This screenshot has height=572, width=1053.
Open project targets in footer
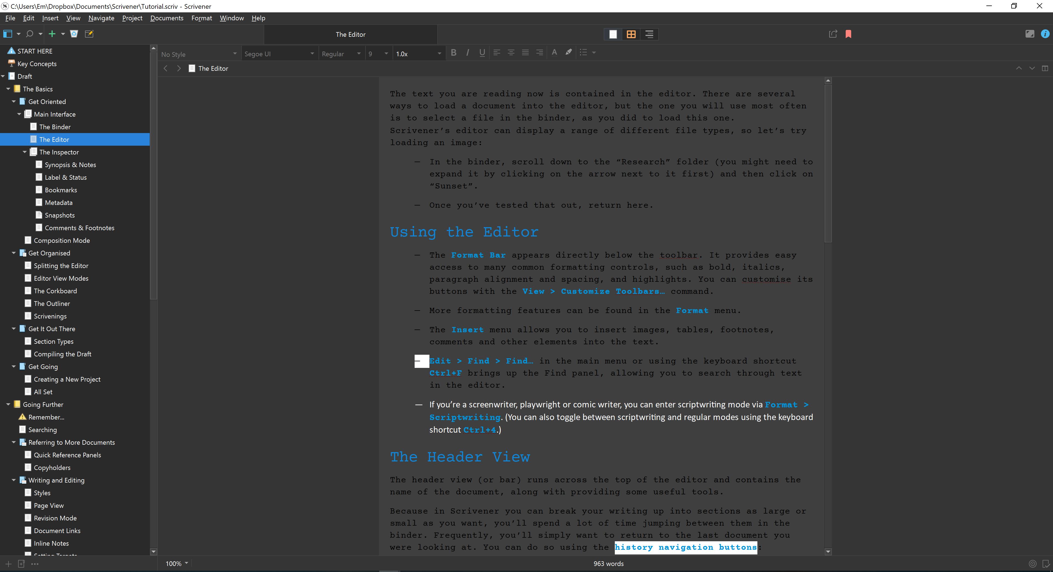pyautogui.click(x=1032, y=564)
